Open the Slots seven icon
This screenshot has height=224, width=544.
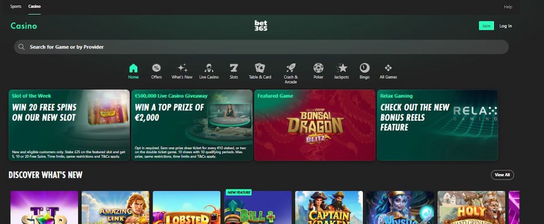[x=234, y=68]
